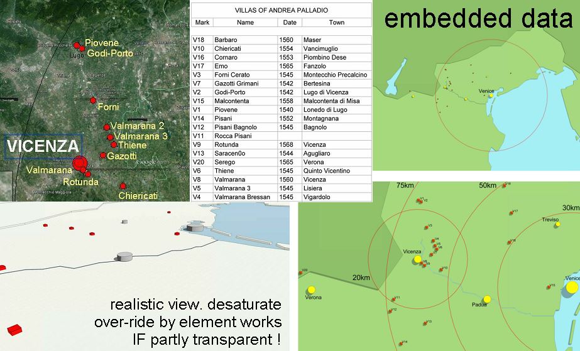580x351 pixels.
Task: Click the Agugliaro town cell
Action: point(337,153)
